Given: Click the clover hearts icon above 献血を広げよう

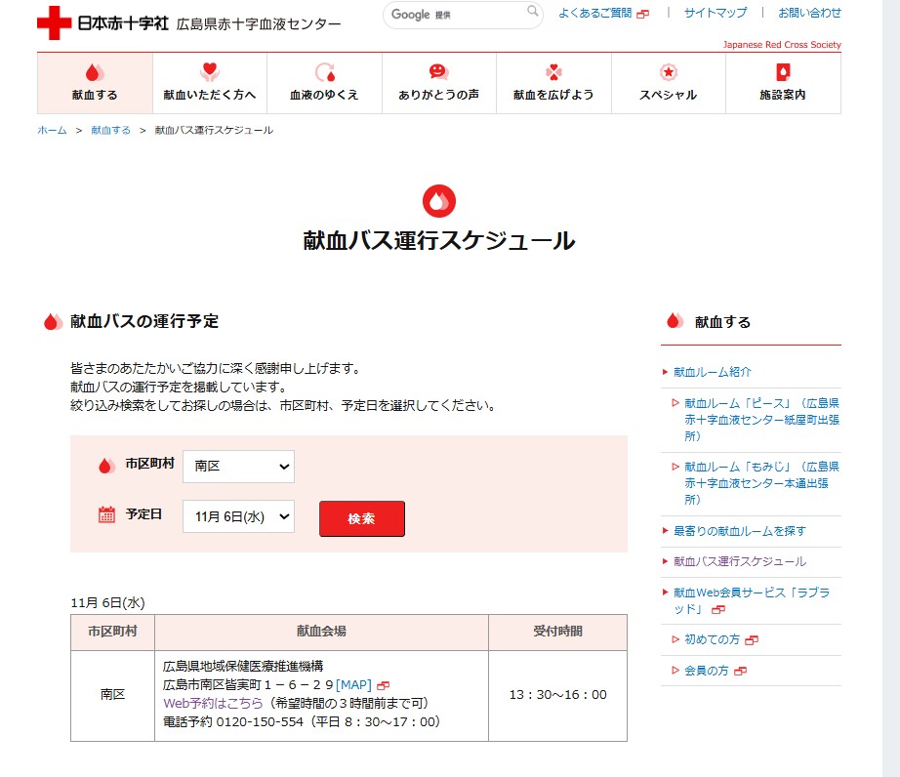Looking at the screenshot, I should coord(553,71).
